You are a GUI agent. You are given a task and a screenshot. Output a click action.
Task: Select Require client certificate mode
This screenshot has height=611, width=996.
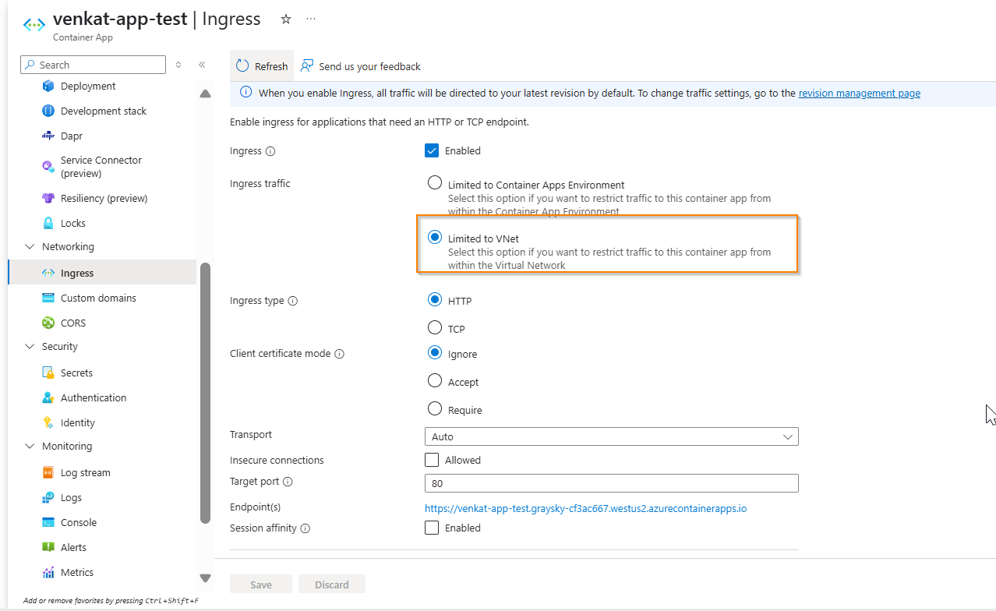click(434, 409)
